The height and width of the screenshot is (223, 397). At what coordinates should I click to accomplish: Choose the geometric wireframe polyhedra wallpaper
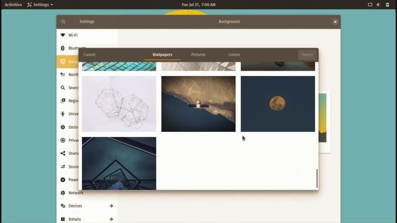click(119, 104)
